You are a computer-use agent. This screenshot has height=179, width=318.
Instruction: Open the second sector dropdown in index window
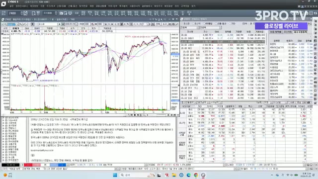pyautogui.click(x=220, y=28)
